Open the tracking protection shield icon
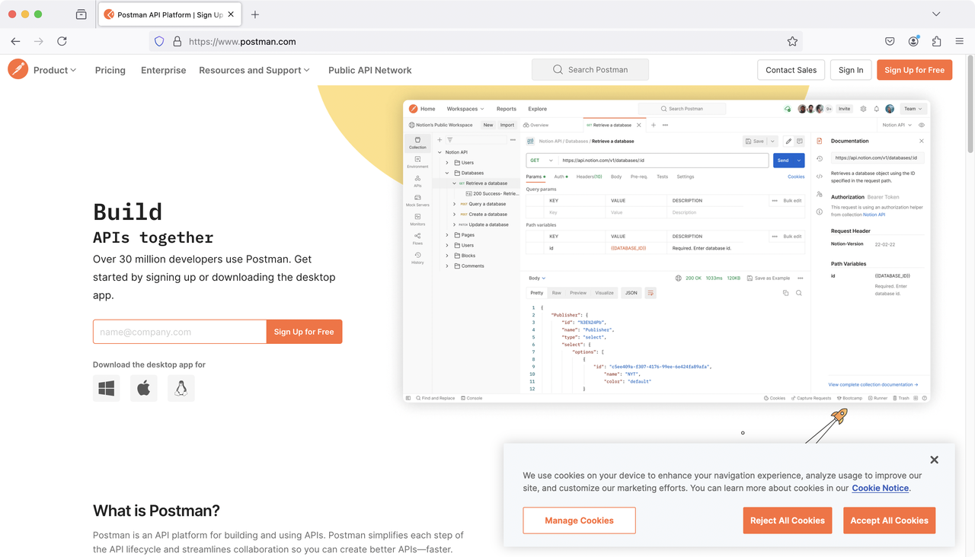975x557 pixels. (x=159, y=42)
